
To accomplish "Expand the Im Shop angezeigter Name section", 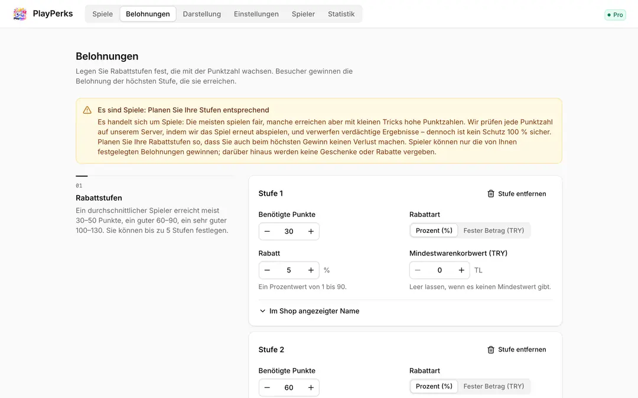I will tap(309, 311).
